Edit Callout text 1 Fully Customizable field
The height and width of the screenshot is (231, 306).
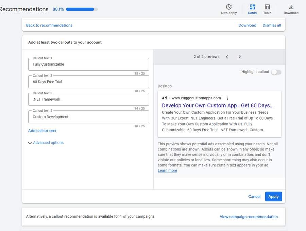[x=89, y=64]
